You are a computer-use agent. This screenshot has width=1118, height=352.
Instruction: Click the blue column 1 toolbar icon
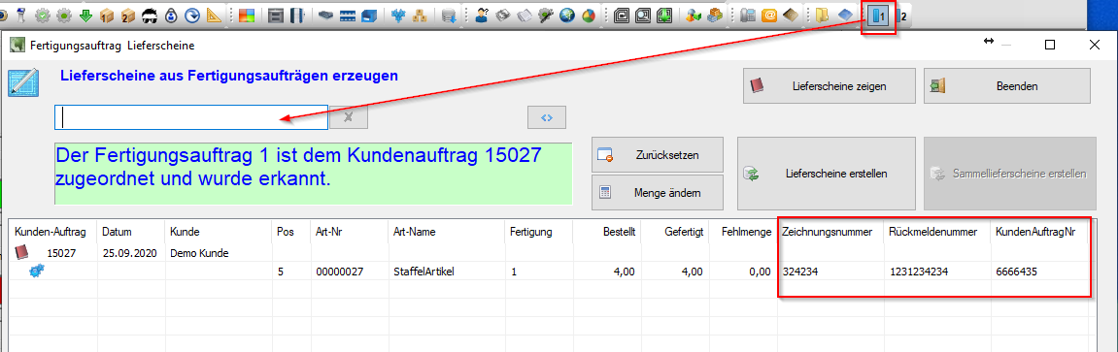[x=878, y=15]
